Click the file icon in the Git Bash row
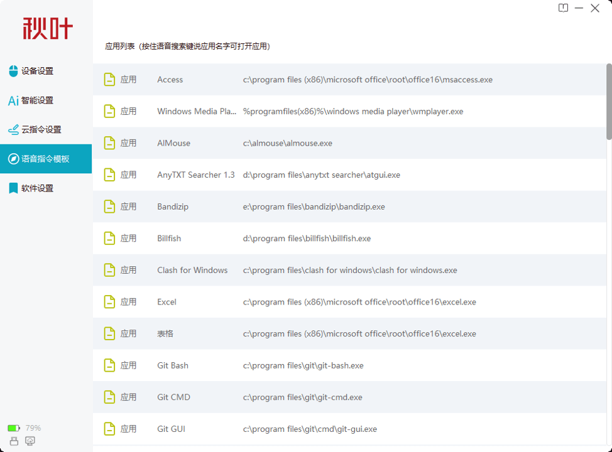612x452 pixels. (109, 365)
